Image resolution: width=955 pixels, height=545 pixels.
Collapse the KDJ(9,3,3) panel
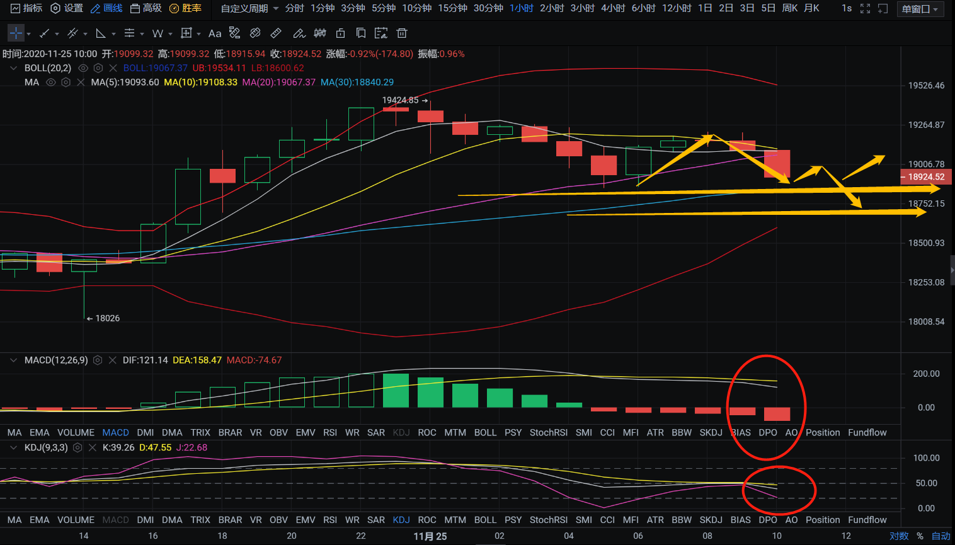(13, 447)
